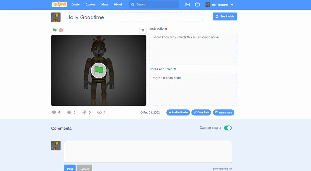Click the views eye icon
This screenshot has width=311, height=171.
point(100,112)
